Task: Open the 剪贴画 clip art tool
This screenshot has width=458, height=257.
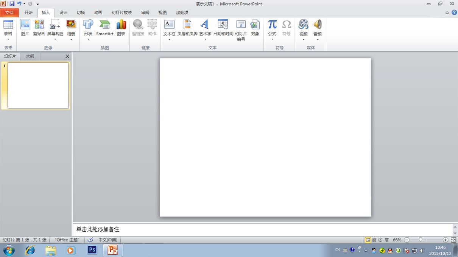Action: coord(39,25)
